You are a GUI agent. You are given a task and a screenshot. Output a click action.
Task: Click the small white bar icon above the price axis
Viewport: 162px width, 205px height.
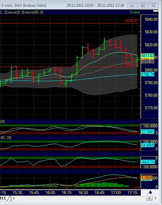tap(156, 11)
